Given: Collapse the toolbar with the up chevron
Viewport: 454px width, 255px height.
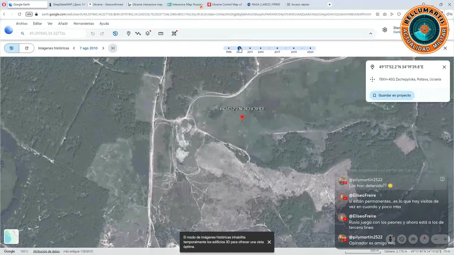Looking at the screenshot, I should (371, 34).
